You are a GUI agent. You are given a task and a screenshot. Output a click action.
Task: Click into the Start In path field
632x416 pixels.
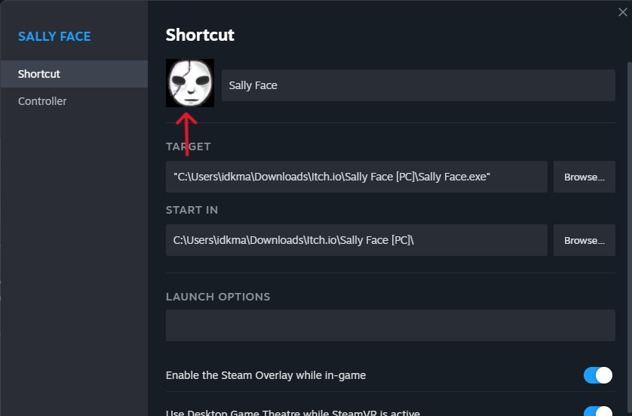tap(356, 240)
